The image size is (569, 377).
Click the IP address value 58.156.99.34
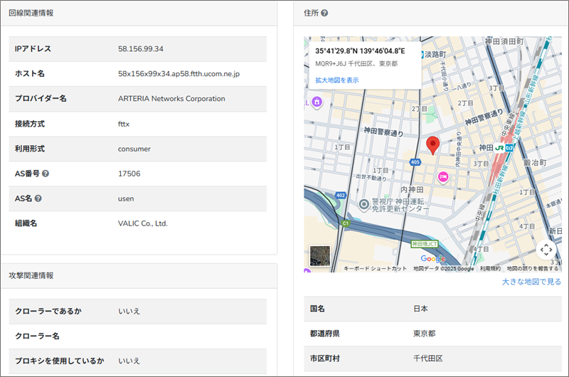pyautogui.click(x=141, y=49)
